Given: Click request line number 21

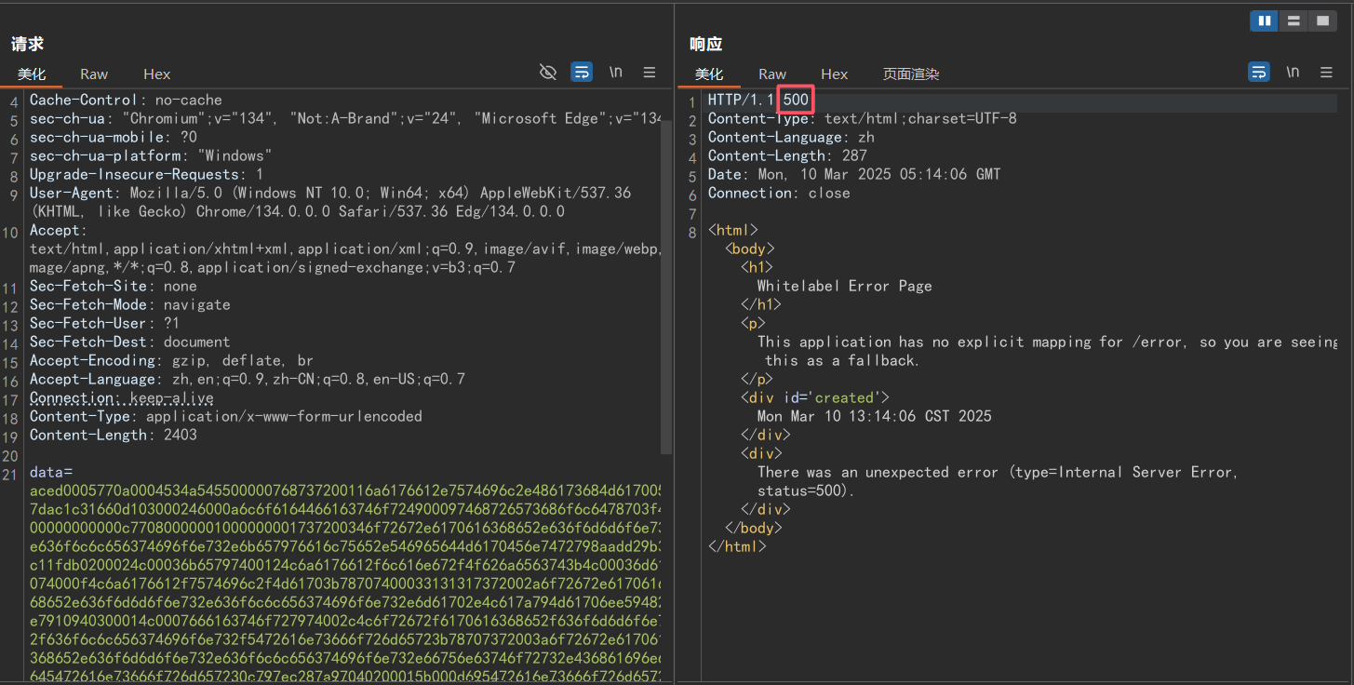Looking at the screenshot, I should point(10,476).
